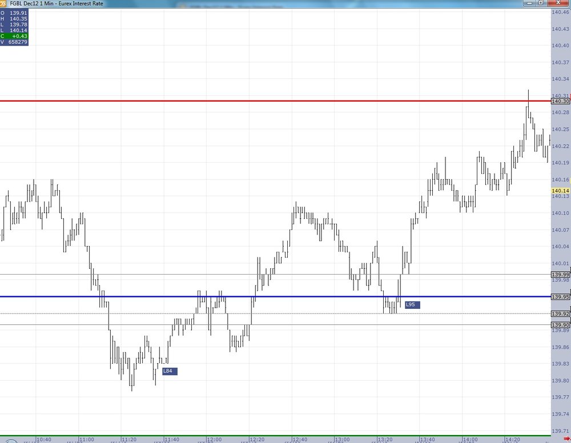Select the 139.92 dotted line price tag
Viewport: 571px width, 443px height.
560,313
